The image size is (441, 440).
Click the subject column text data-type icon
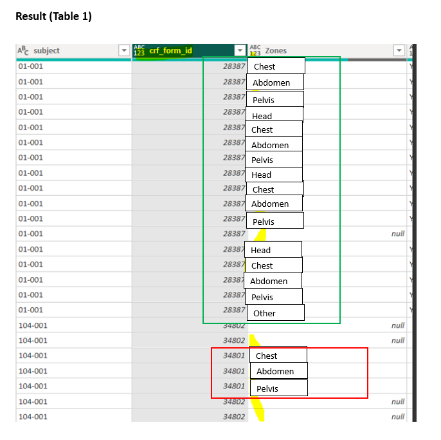pyautogui.click(x=23, y=50)
